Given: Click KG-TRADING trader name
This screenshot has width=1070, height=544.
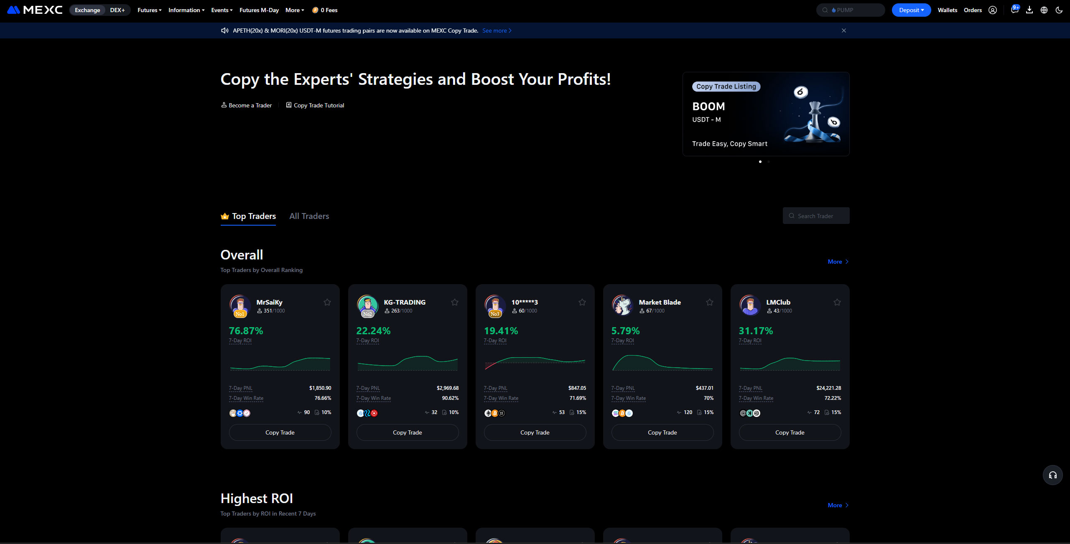Looking at the screenshot, I should click(405, 302).
